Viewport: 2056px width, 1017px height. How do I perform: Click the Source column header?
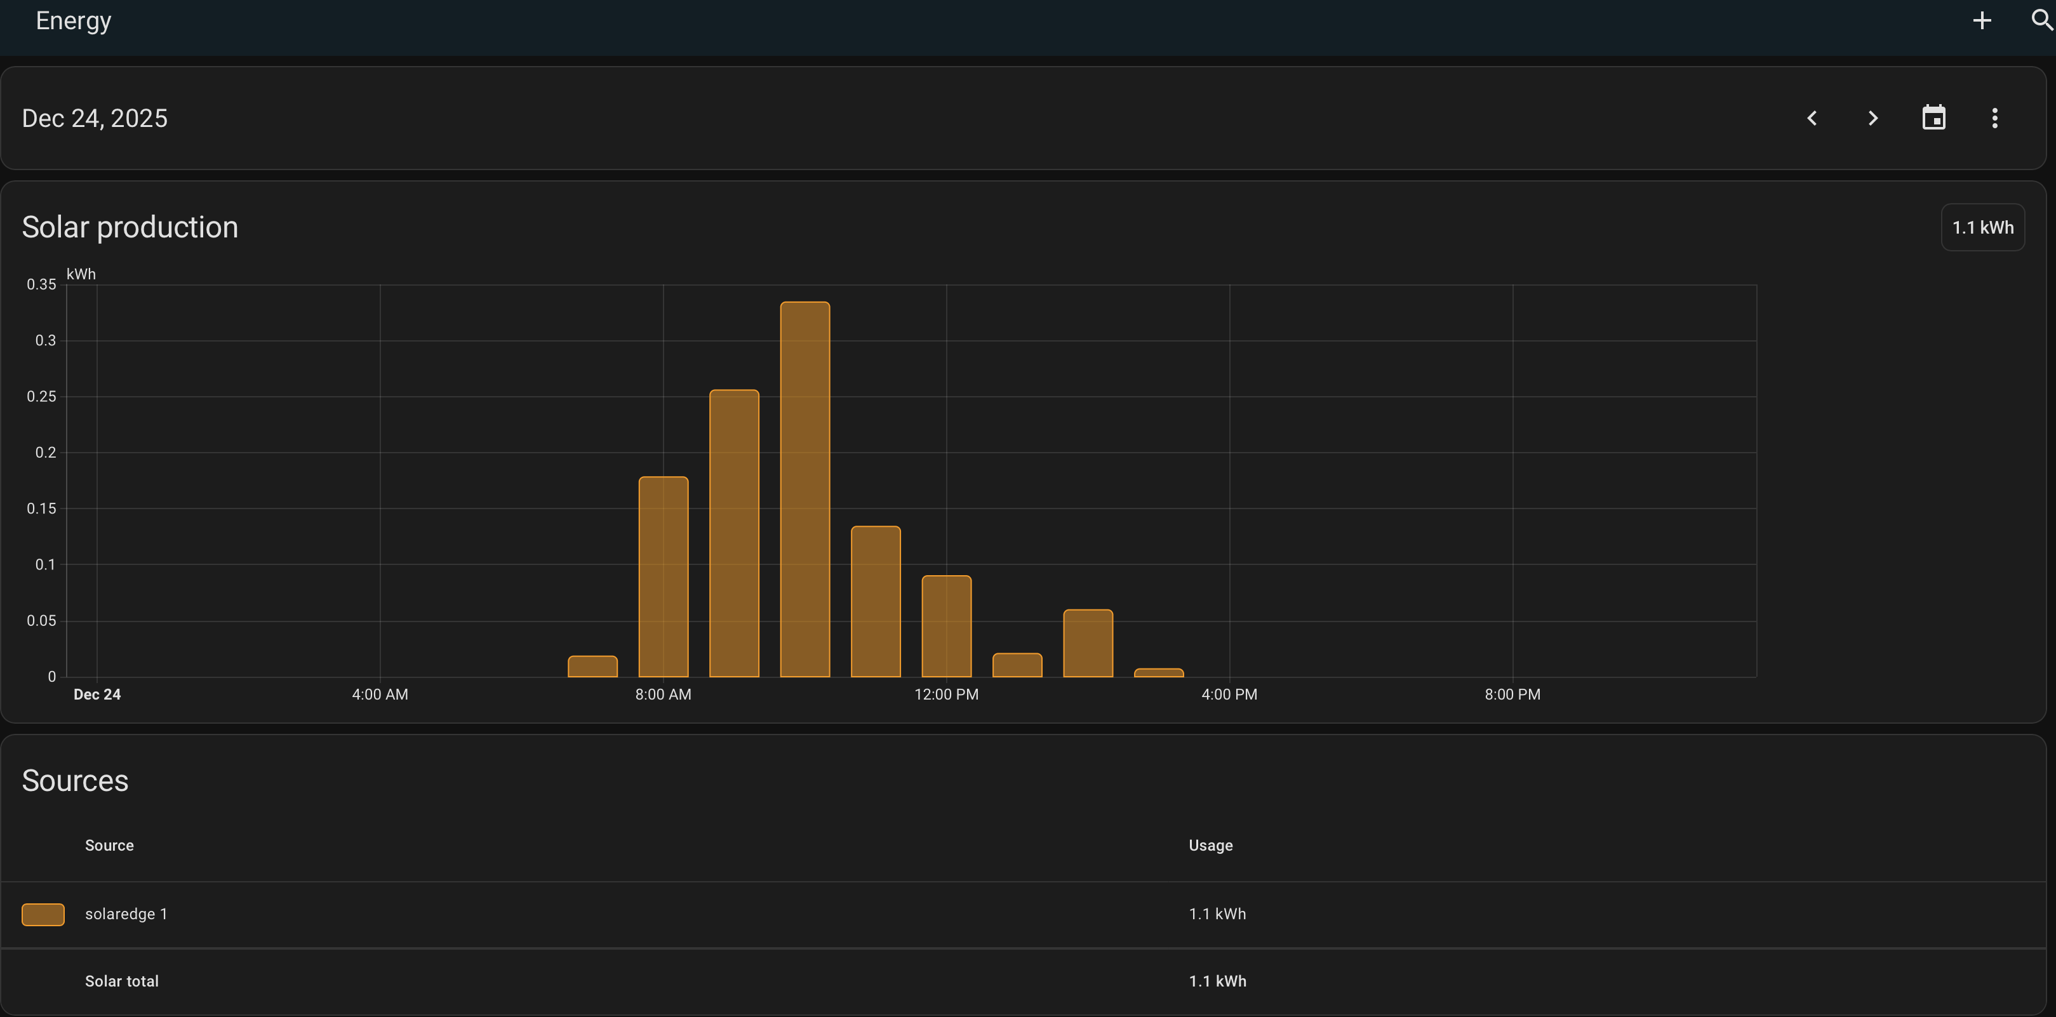(x=109, y=846)
